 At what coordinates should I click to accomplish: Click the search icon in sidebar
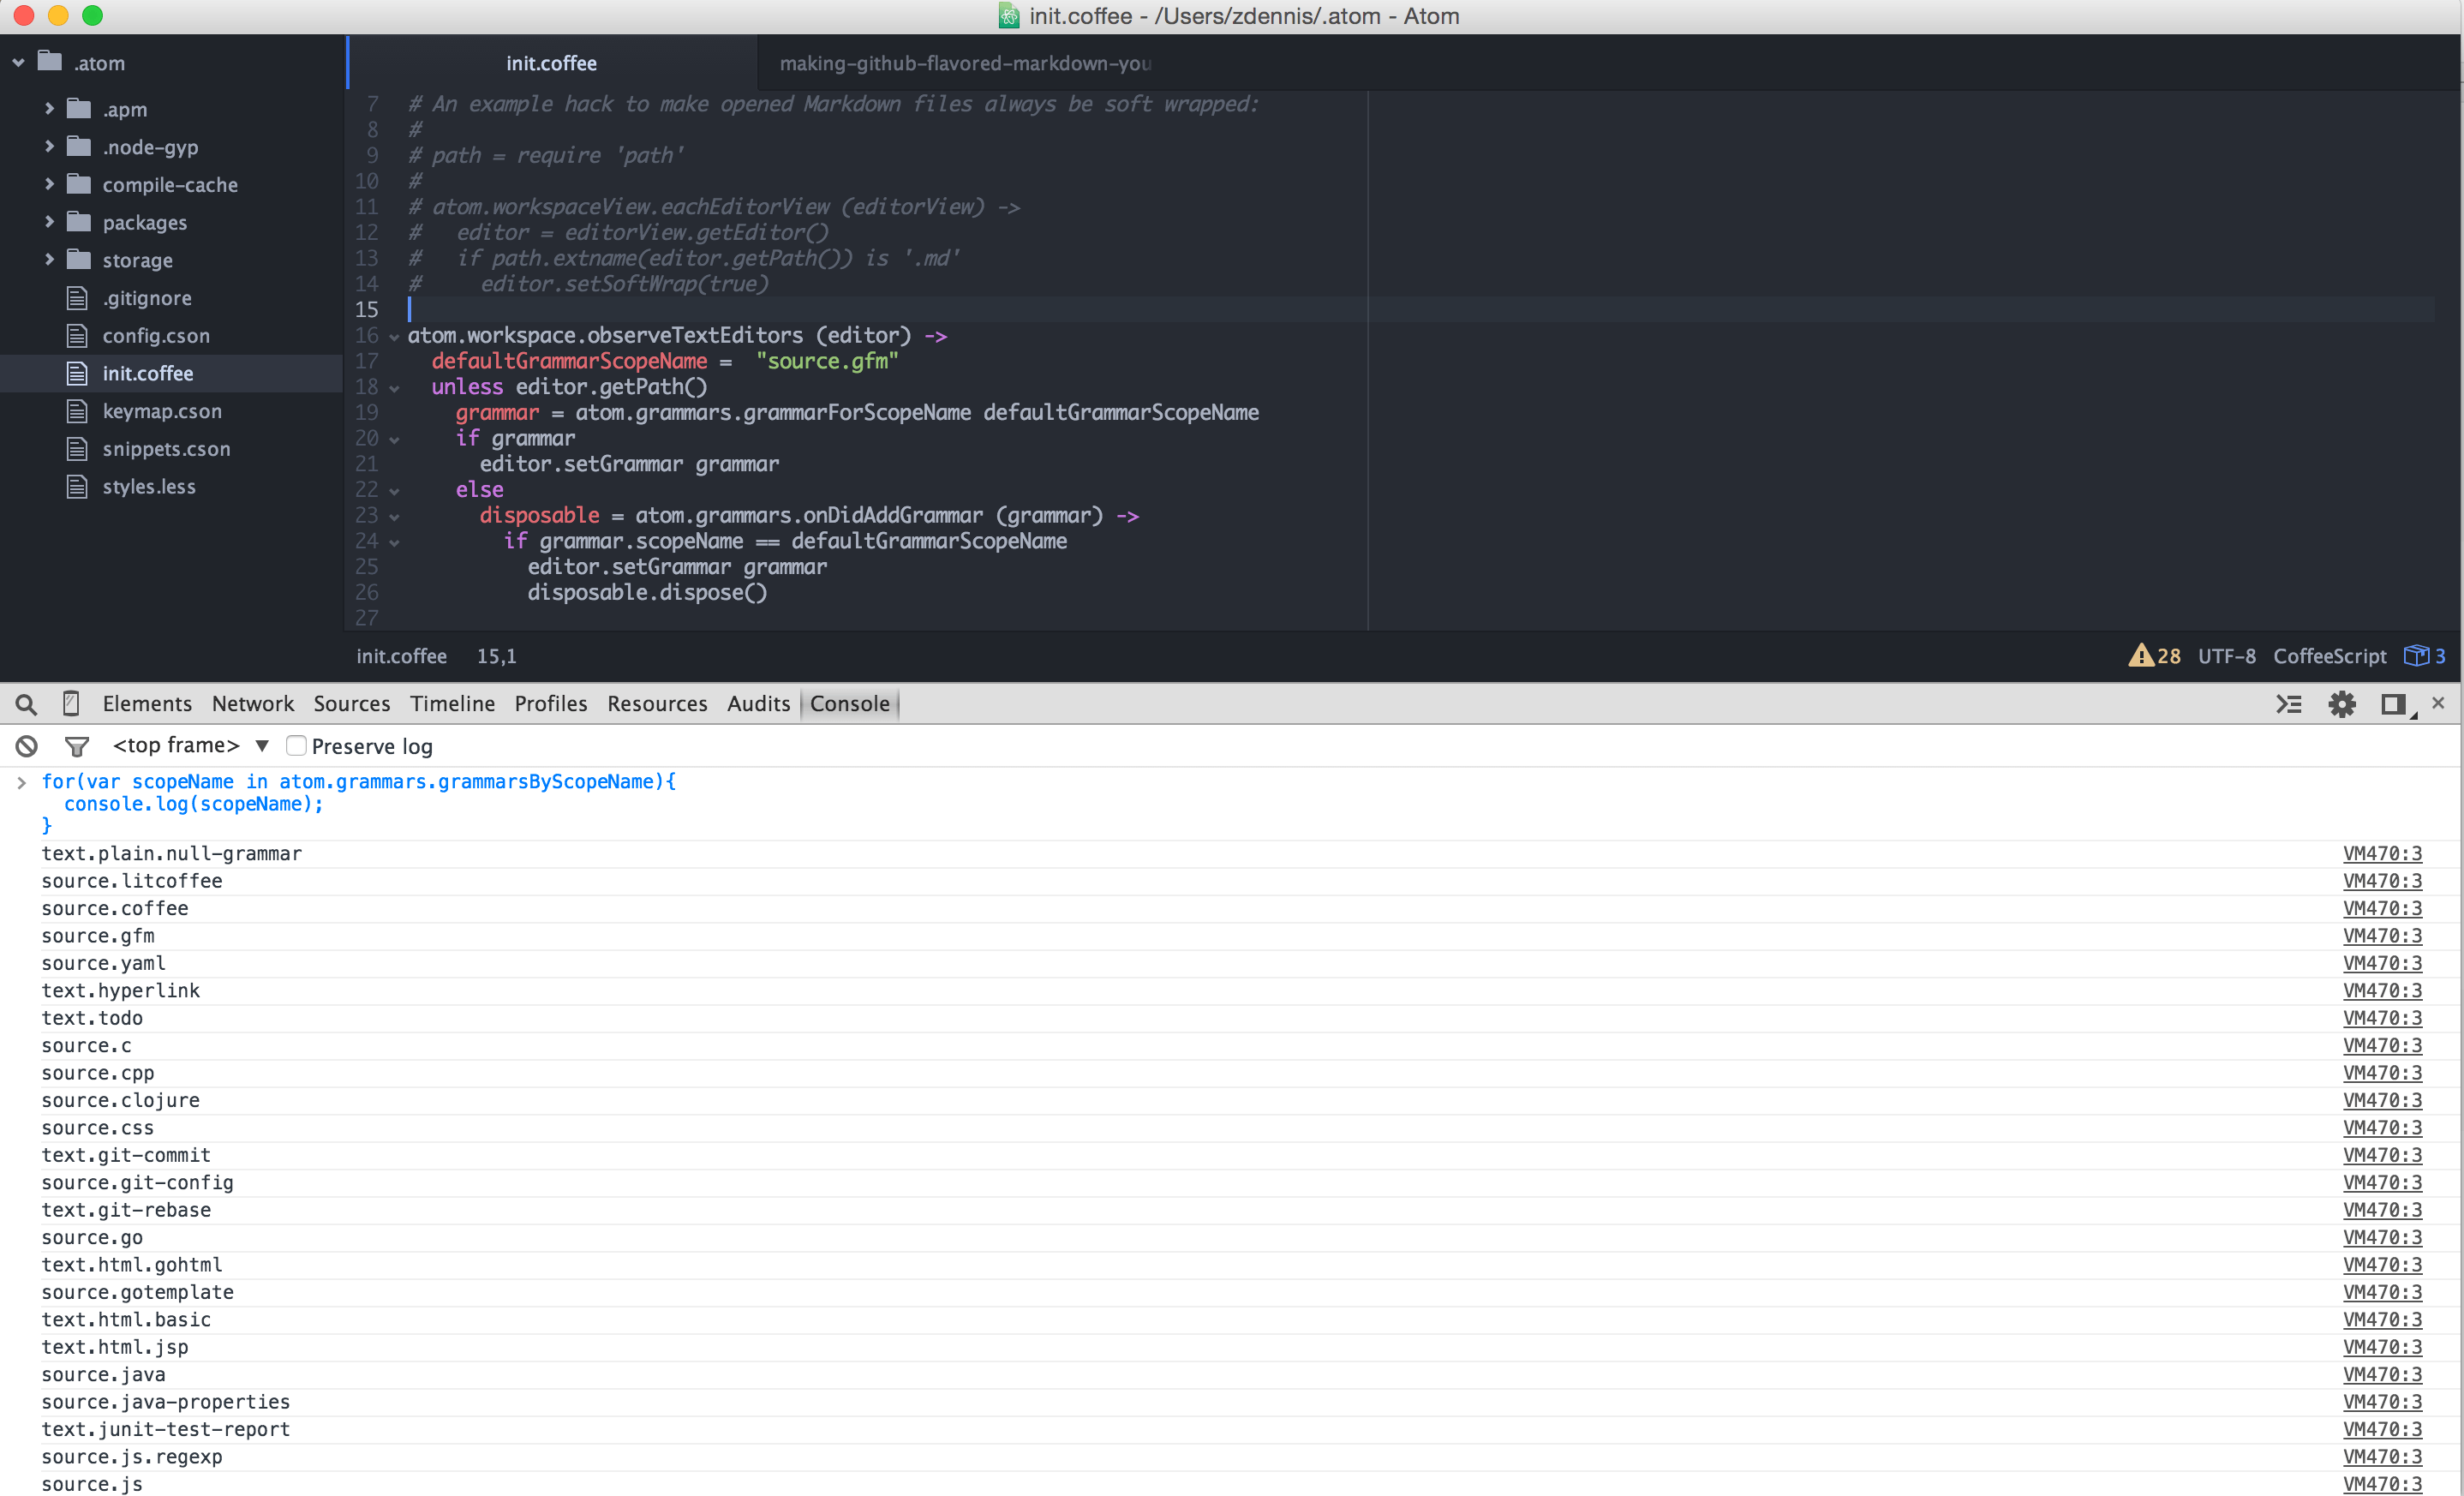[x=27, y=704]
